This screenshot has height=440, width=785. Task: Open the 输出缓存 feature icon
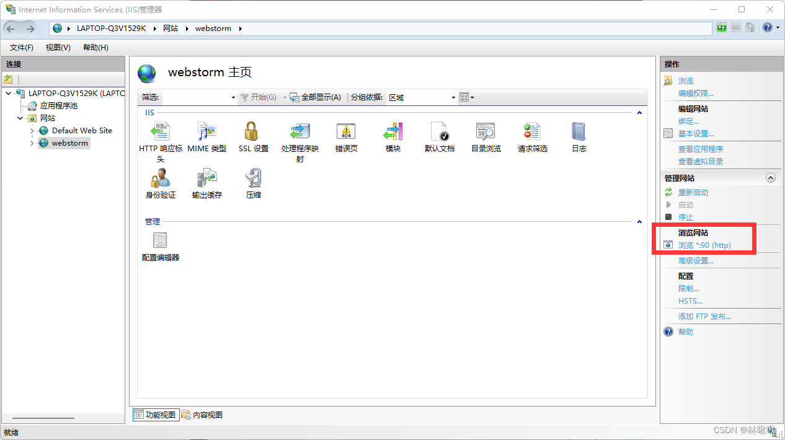pos(207,178)
